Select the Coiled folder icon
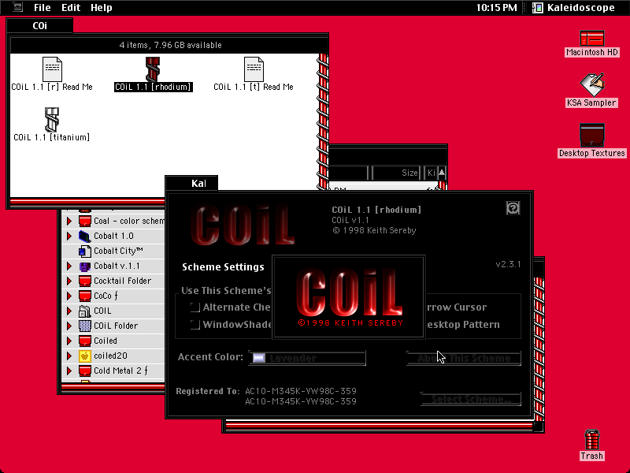Viewport: 630px width, 473px height. point(85,341)
